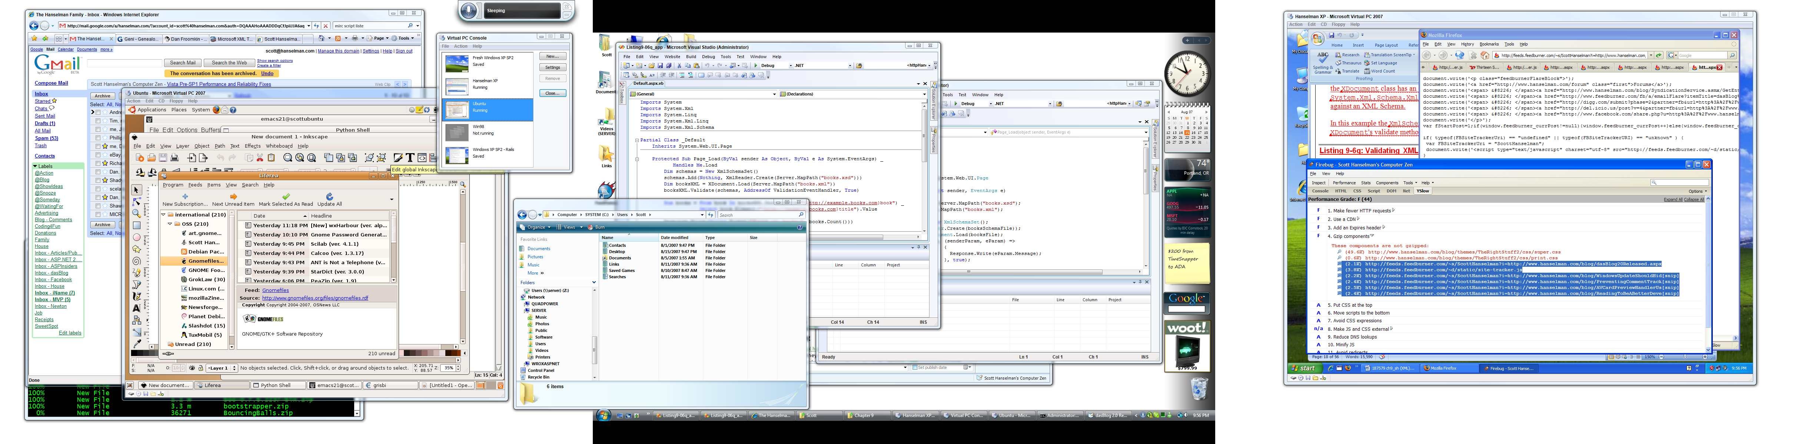Click the Firefox home icon in XP window

pos(1485,55)
